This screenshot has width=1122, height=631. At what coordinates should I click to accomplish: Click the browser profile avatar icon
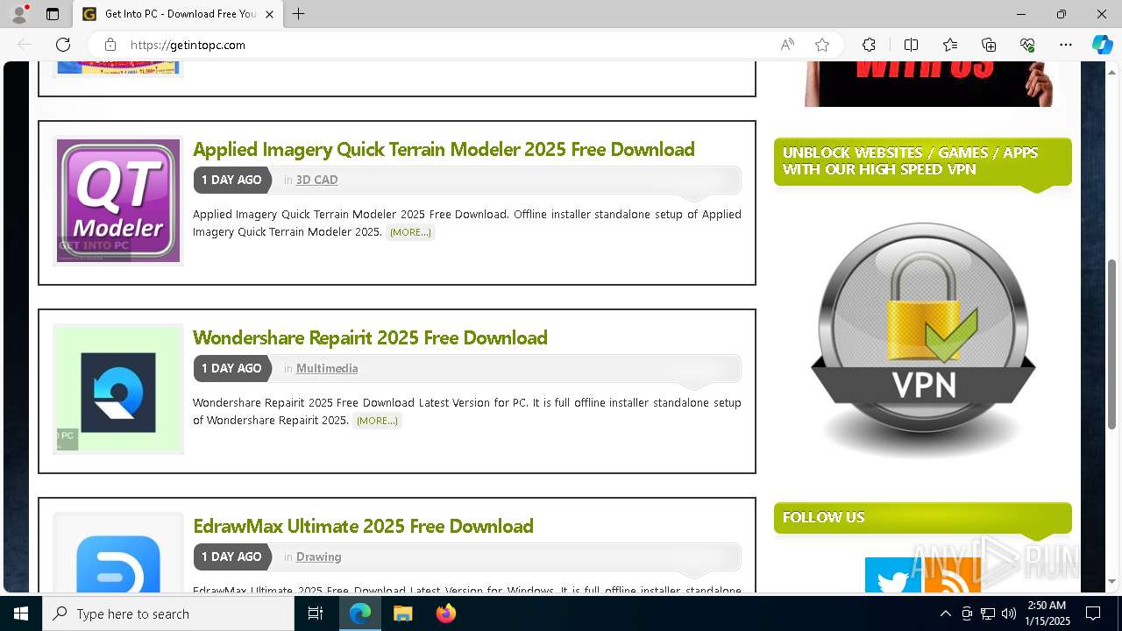tap(19, 14)
